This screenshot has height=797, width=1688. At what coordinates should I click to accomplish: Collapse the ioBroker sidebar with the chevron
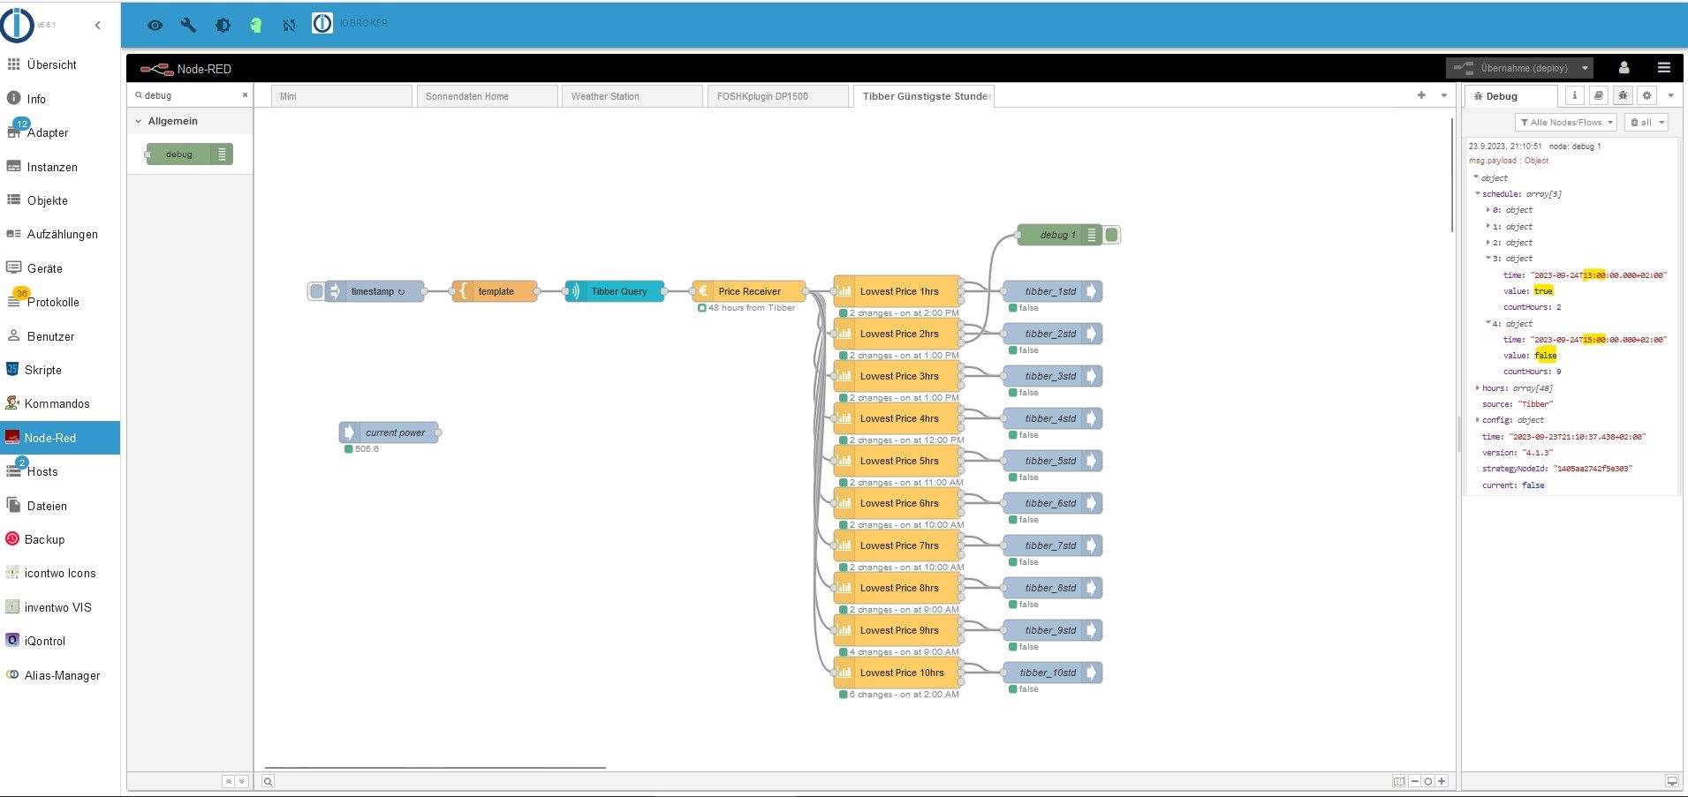[97, 25]
